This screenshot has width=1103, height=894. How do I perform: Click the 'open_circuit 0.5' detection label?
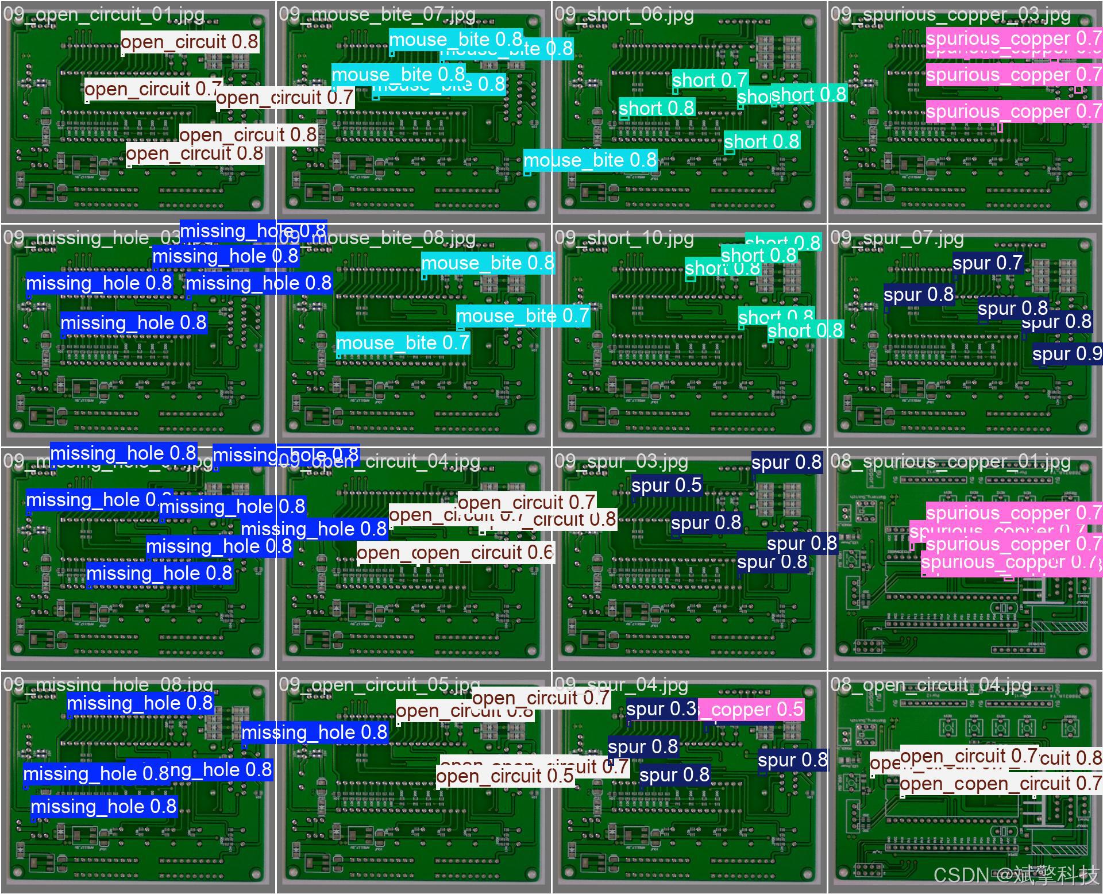click(505, 776)
